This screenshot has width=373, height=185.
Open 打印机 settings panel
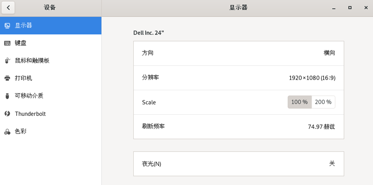pyautogui.click(x=24, y=79)
